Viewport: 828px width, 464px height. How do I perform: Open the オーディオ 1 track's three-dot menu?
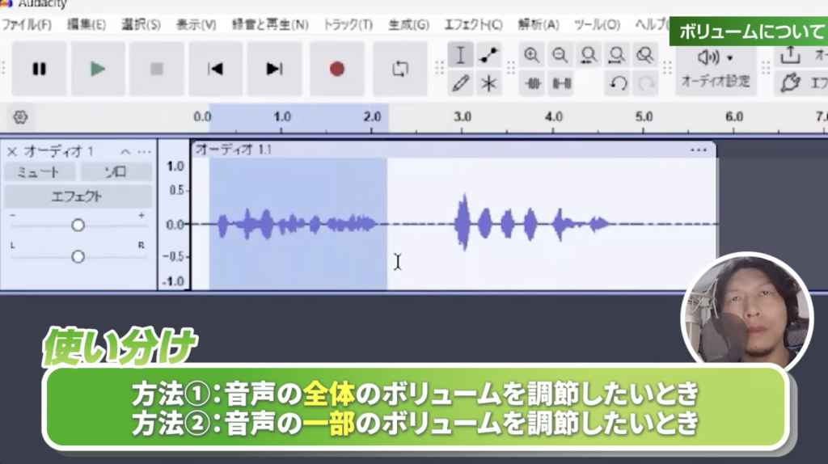pyautogui.click(x=144, y=151)
